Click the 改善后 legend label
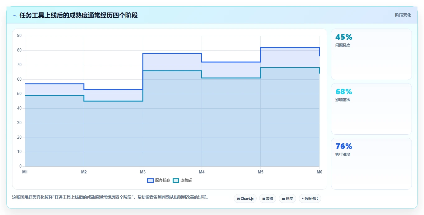 (186, 180)
